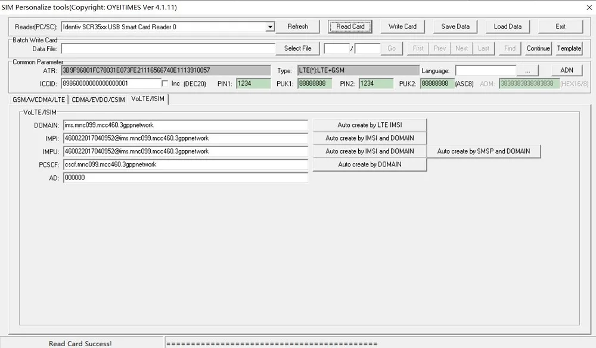Click the Language input field
The image size is (596, 348).
coord(486,71)
